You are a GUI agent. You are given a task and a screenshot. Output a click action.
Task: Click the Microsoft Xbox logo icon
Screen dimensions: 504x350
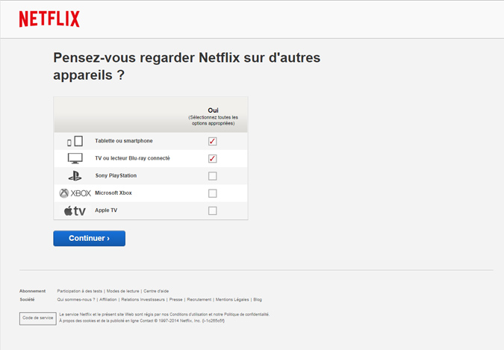click(75, 193)
